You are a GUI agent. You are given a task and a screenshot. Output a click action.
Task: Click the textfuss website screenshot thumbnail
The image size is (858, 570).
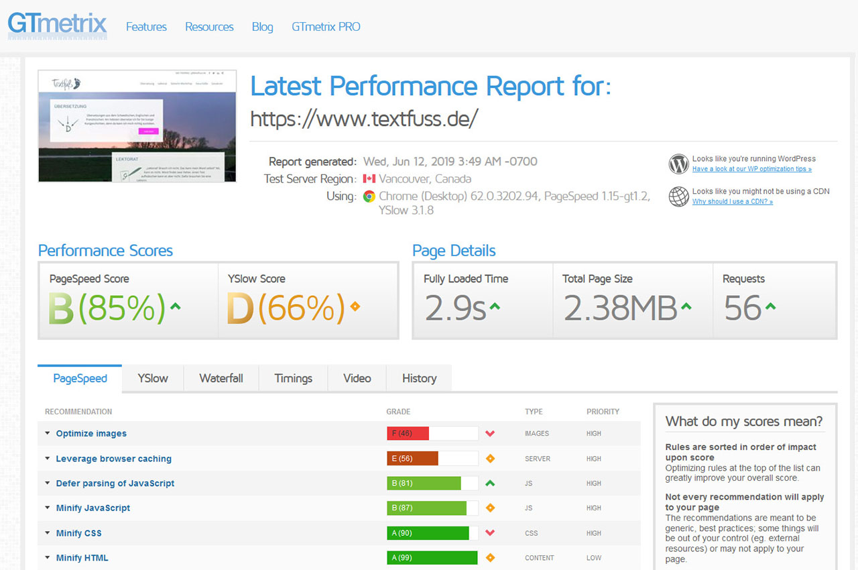(x=137, y=125)
